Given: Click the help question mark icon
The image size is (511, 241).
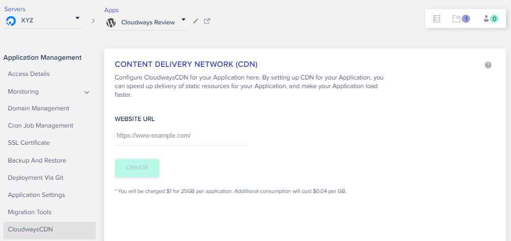Looking at the screenshot, I should click(x=488, y=65).
